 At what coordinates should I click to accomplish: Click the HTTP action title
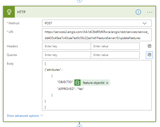pos(21,12)
